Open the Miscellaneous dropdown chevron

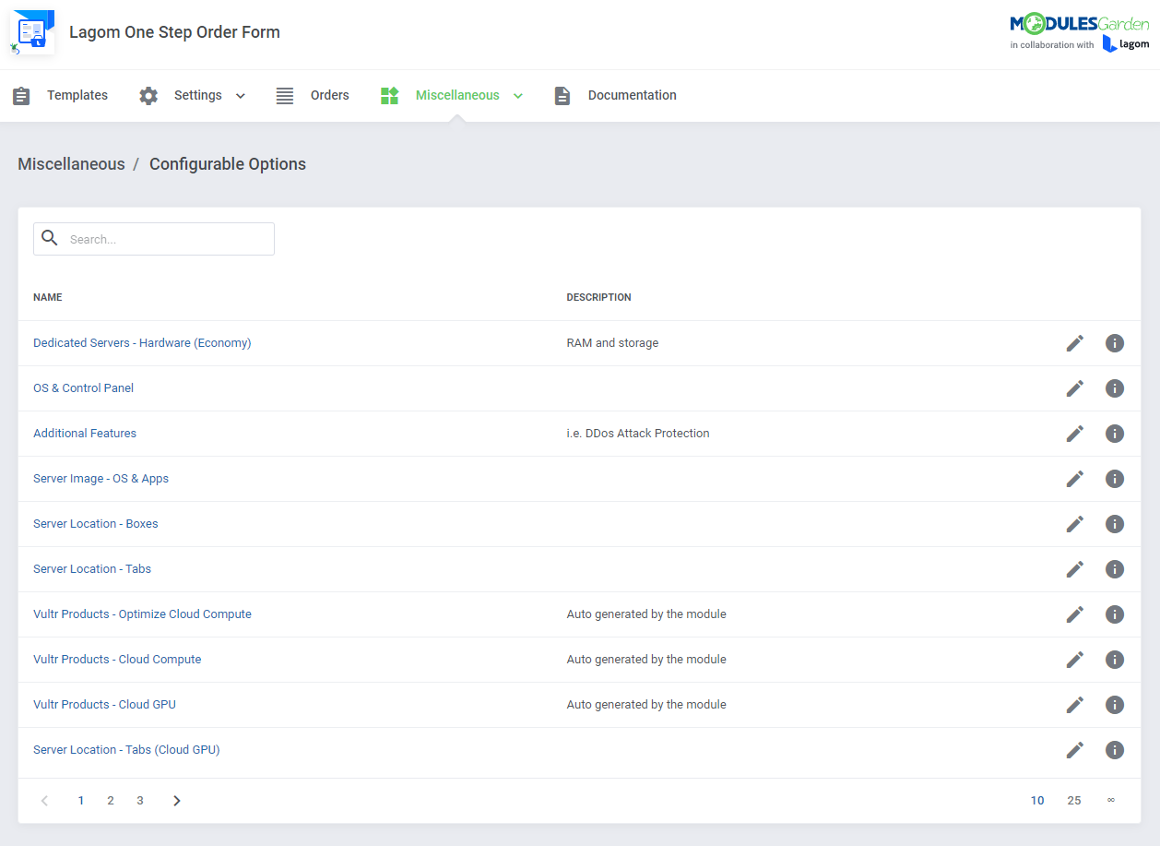(x=518, y=95)
